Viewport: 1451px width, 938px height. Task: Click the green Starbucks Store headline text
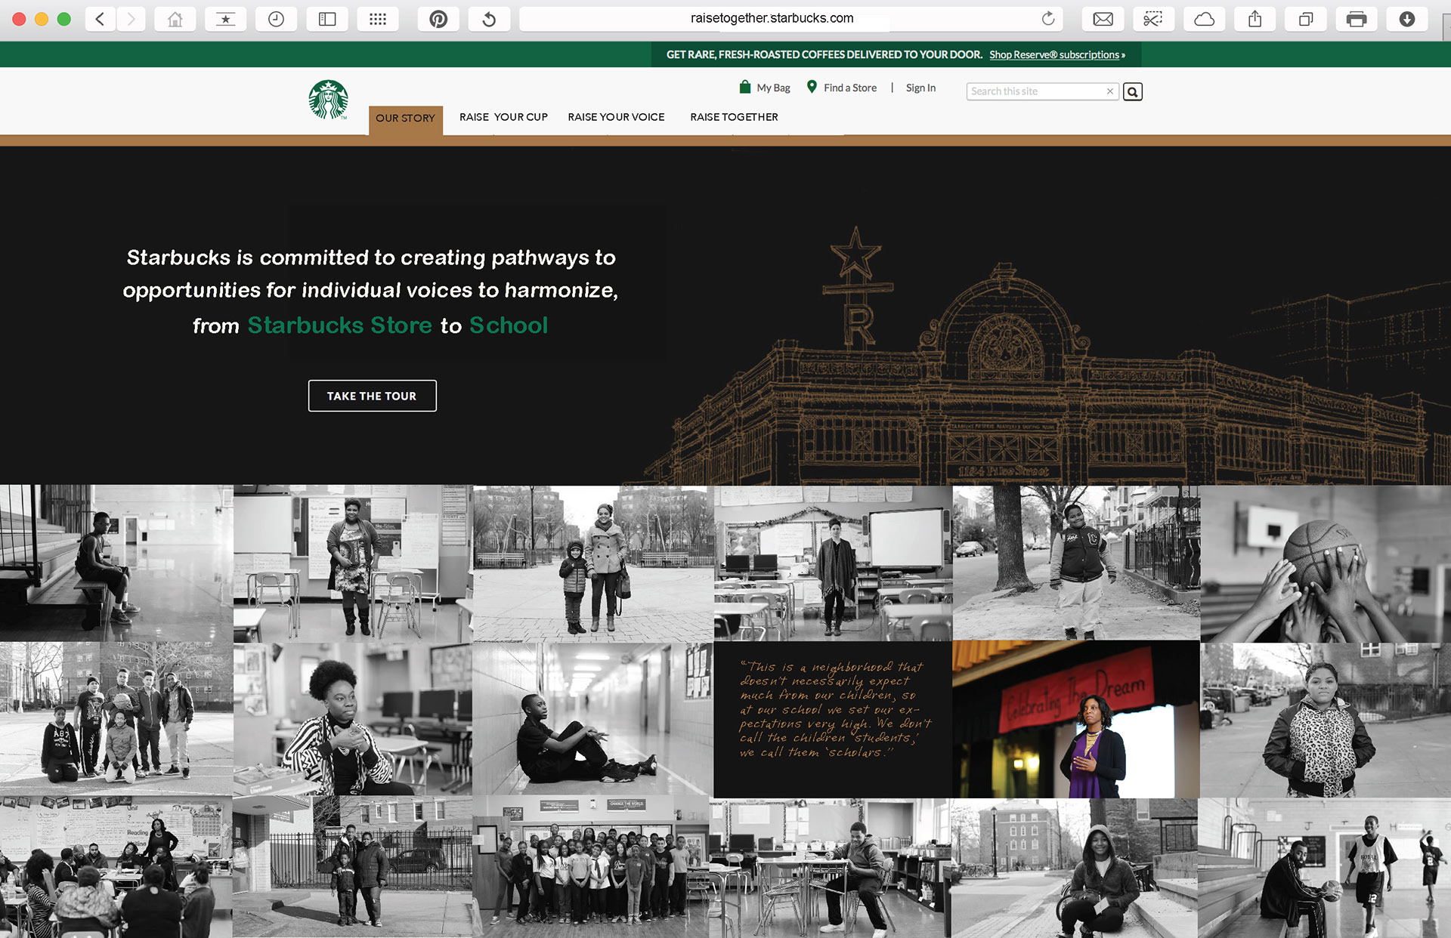340,326
